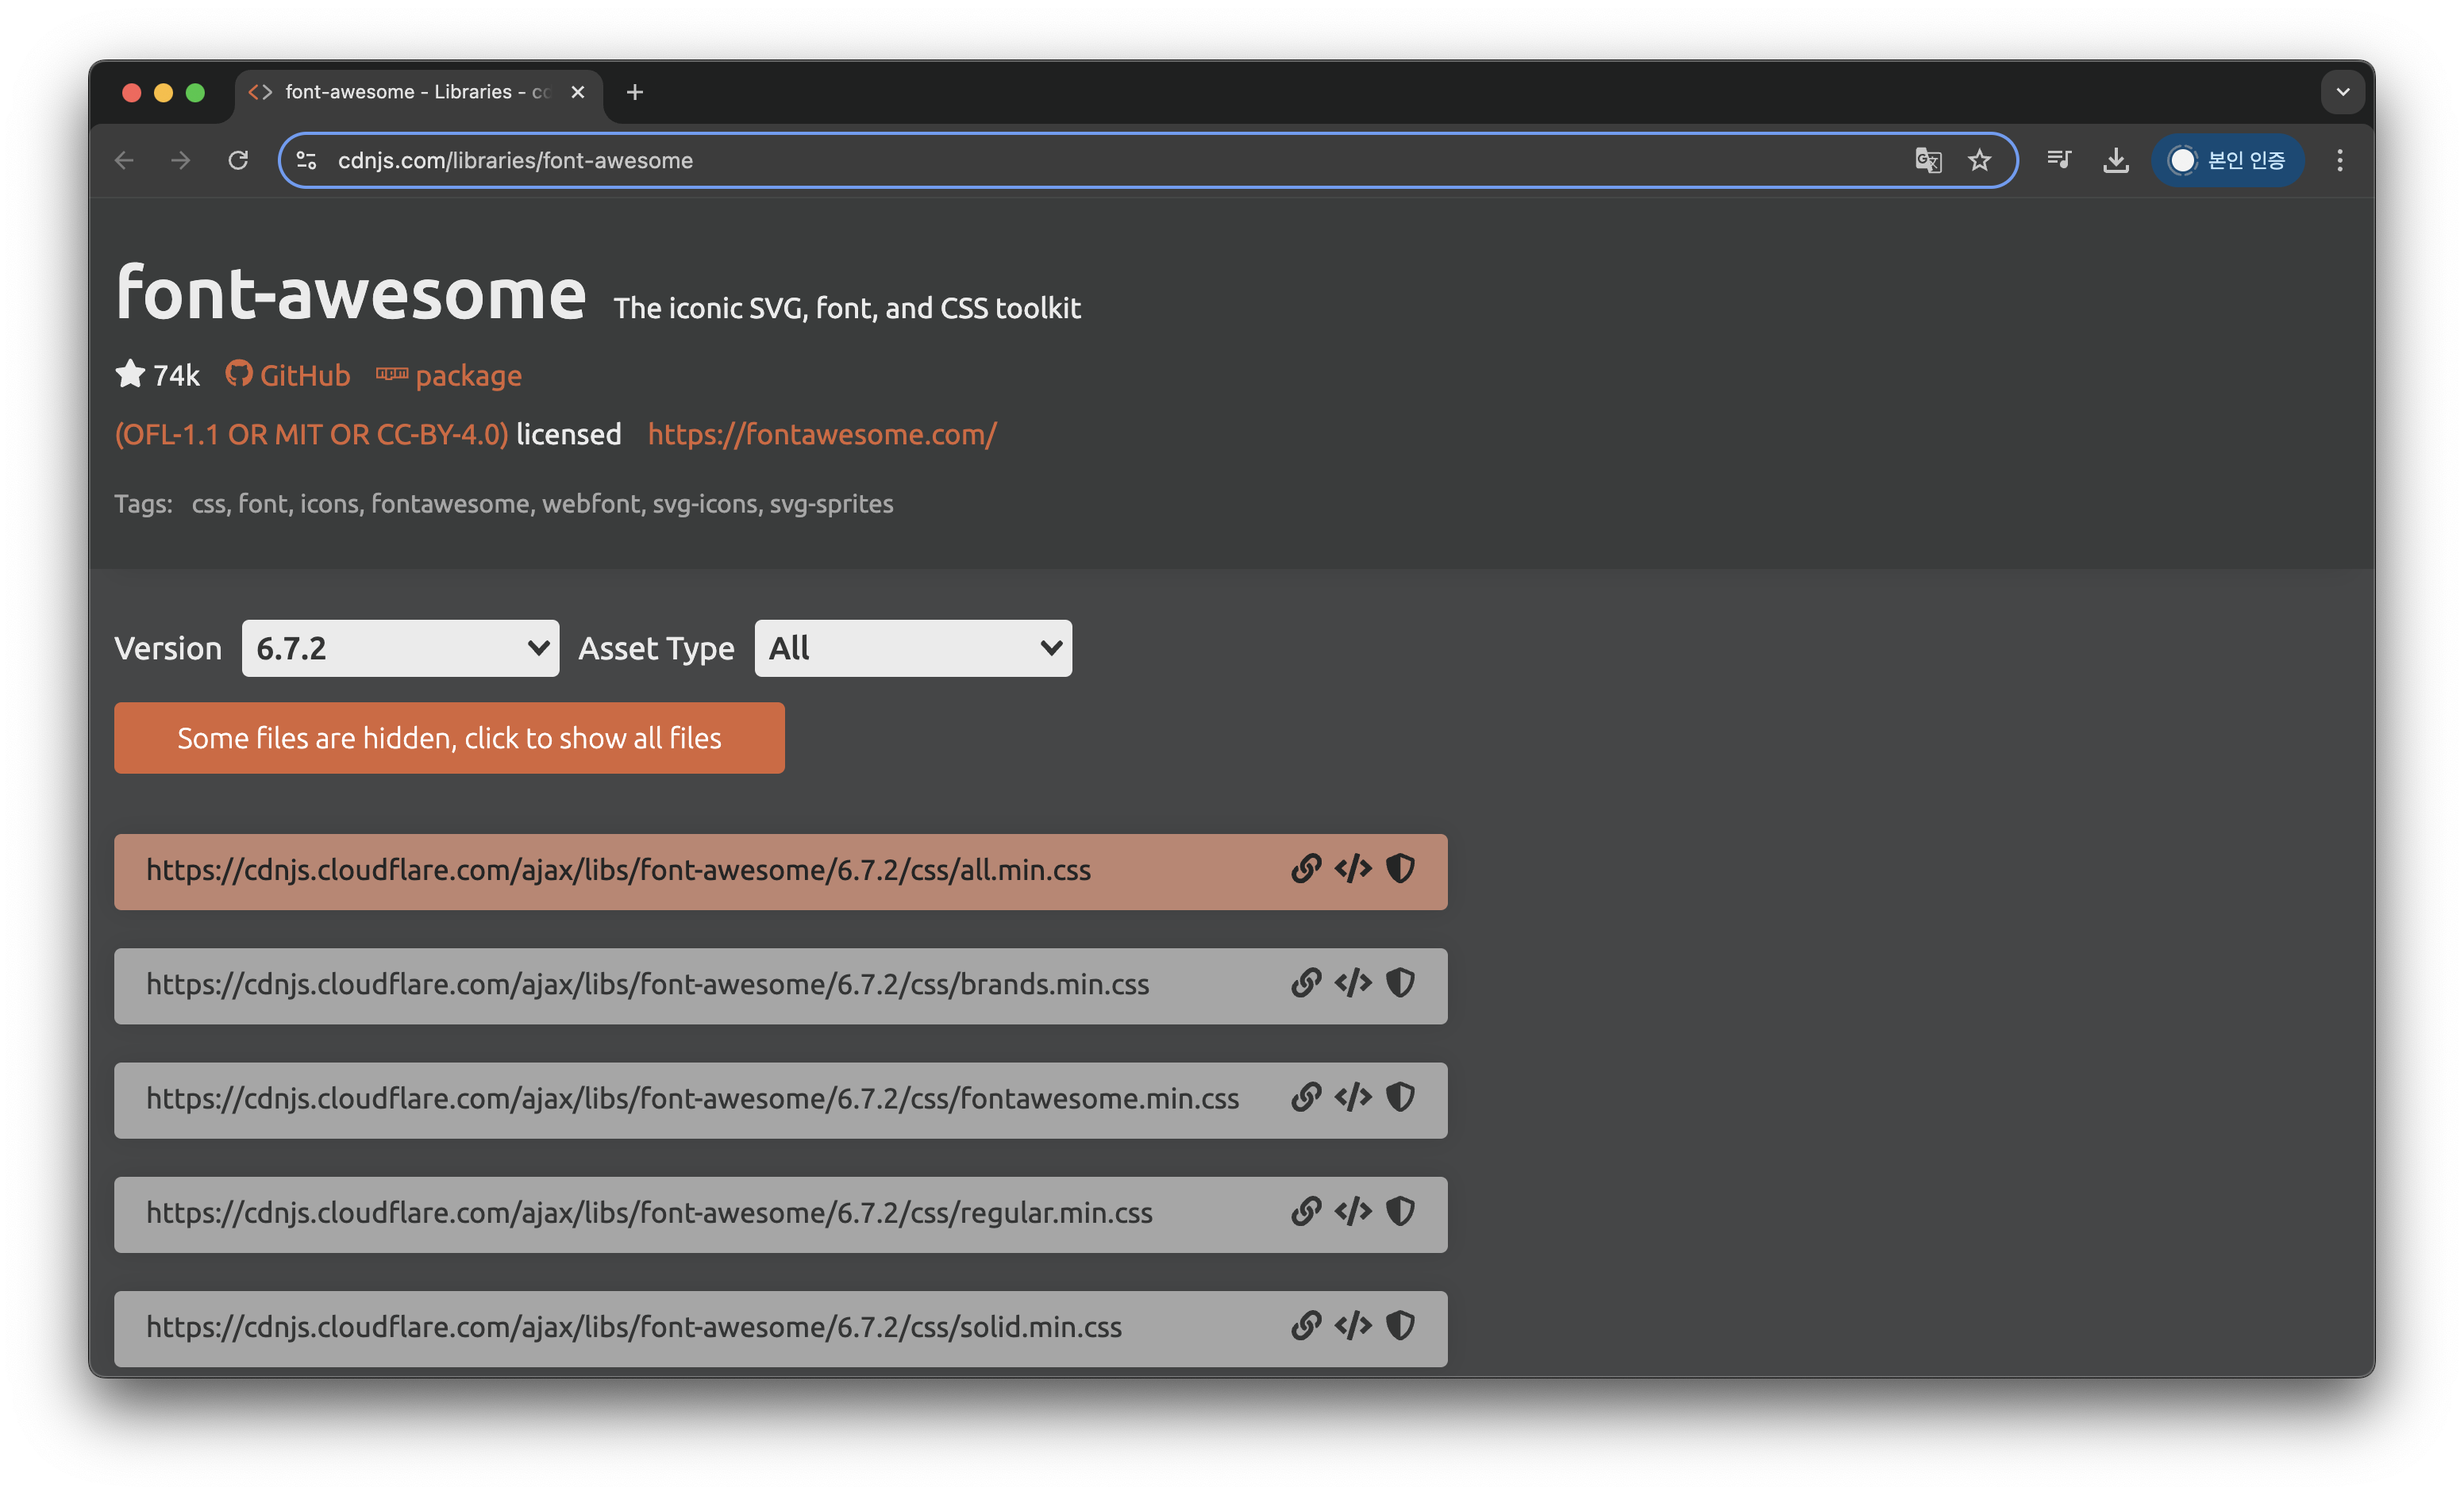Open the Asset Type All dropdown
The image size is (2464, 1495).
pos(913,648)
